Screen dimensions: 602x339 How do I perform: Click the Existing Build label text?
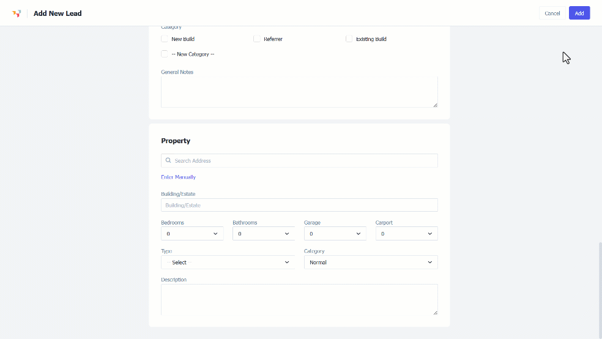coord(371,39)
